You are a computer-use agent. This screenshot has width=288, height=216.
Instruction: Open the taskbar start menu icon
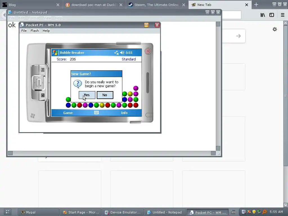[x=8, y=212]
